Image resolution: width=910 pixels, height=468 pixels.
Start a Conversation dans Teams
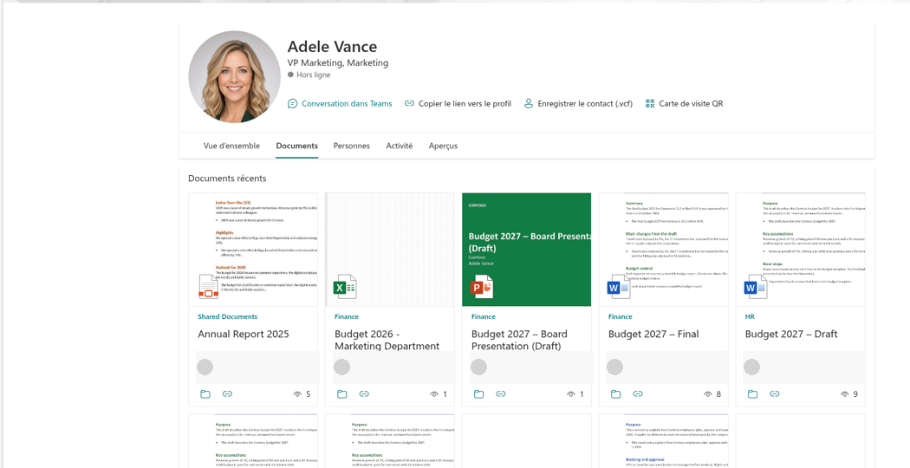pyautogui.click(x=340, y=104)
